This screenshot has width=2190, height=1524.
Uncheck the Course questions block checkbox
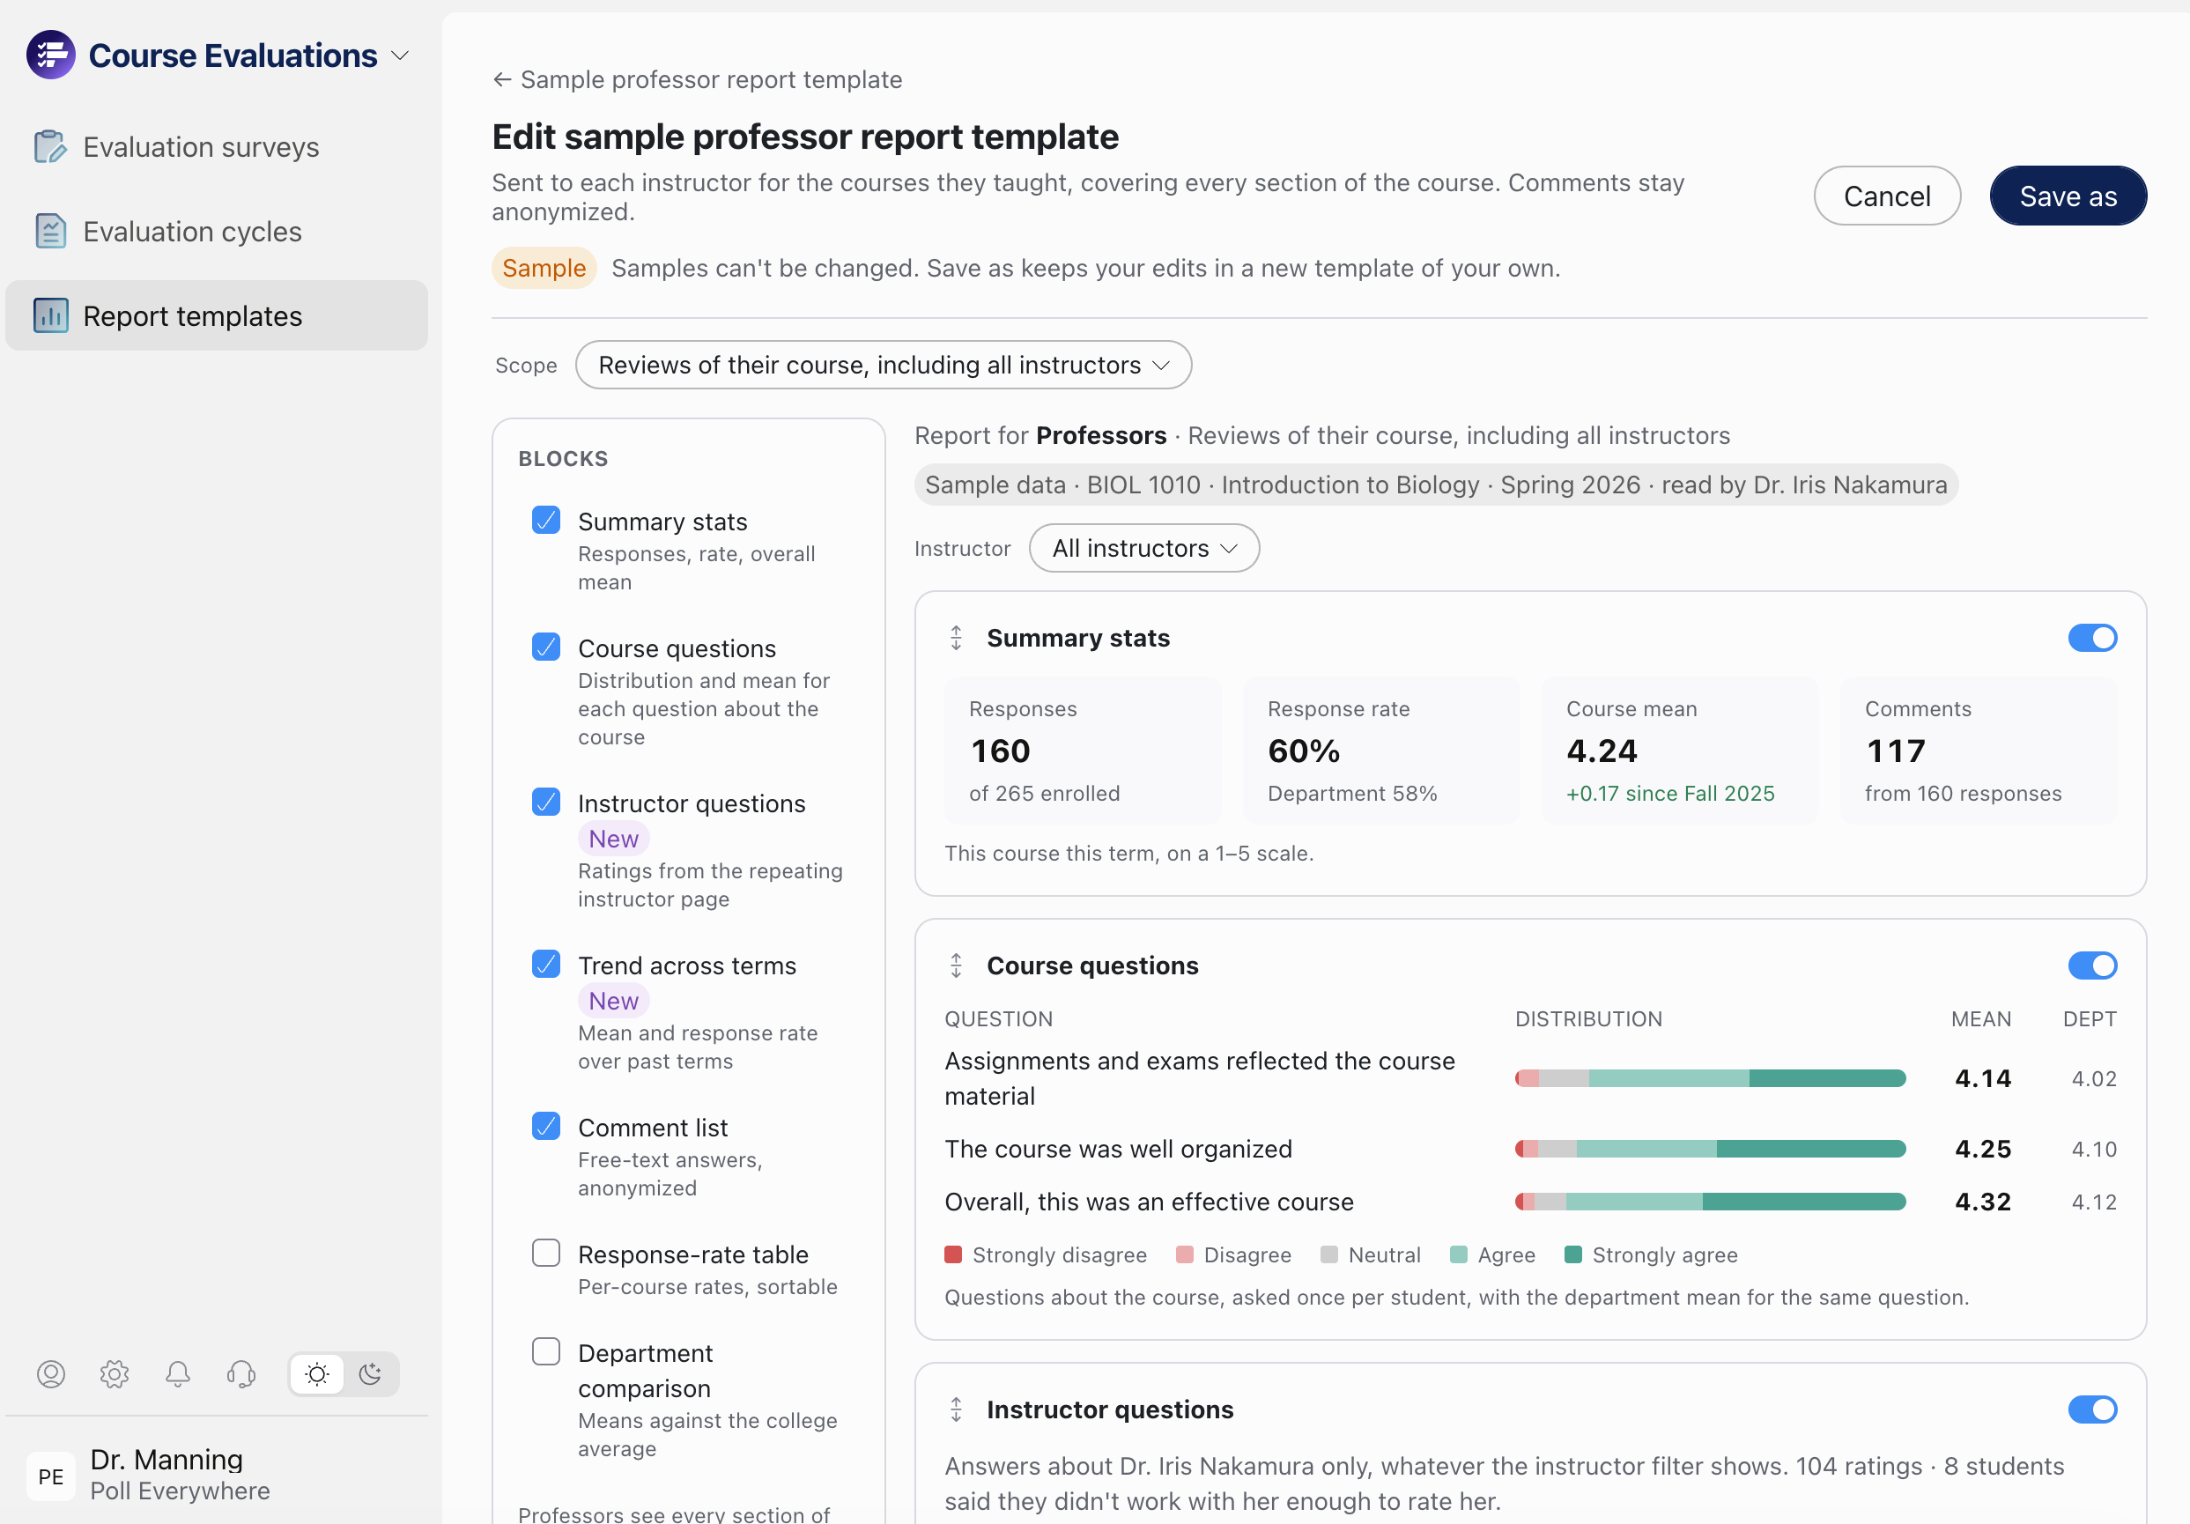click(545, 647)
